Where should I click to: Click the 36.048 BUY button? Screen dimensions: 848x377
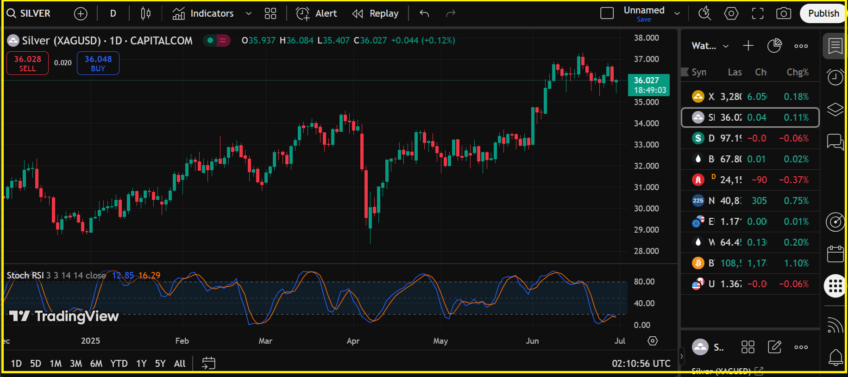(98, 63)
